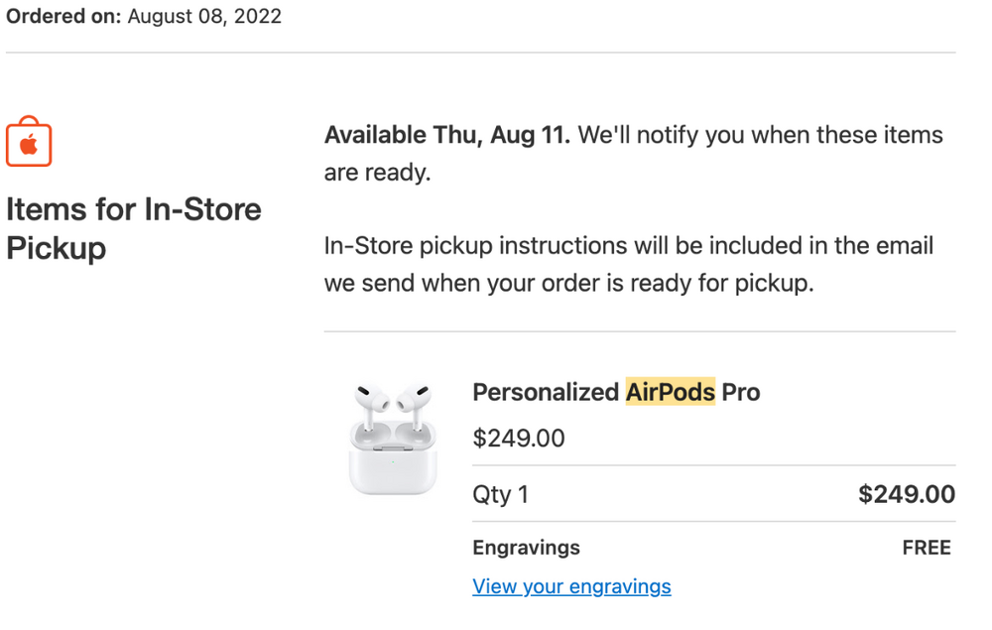
Task: Click the Engravings label
Action: tap(526, 548)
